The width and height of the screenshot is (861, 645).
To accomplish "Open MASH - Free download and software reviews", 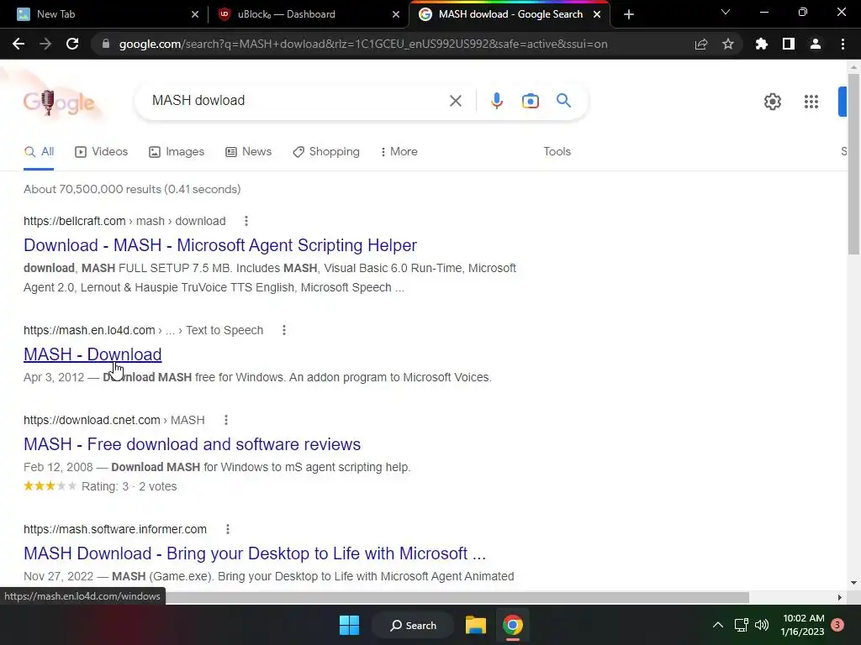I will [x=193, y=444].
